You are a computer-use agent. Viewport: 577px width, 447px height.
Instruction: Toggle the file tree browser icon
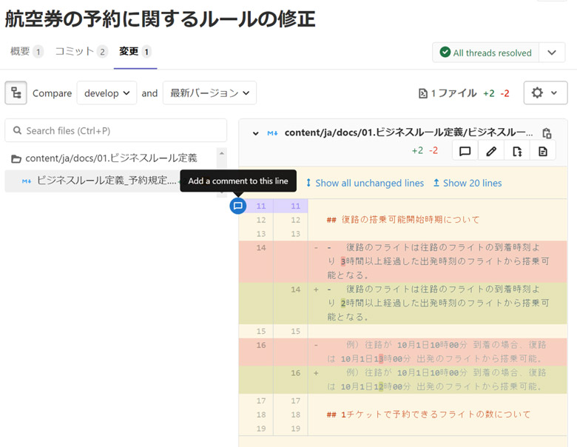point(16,93)
